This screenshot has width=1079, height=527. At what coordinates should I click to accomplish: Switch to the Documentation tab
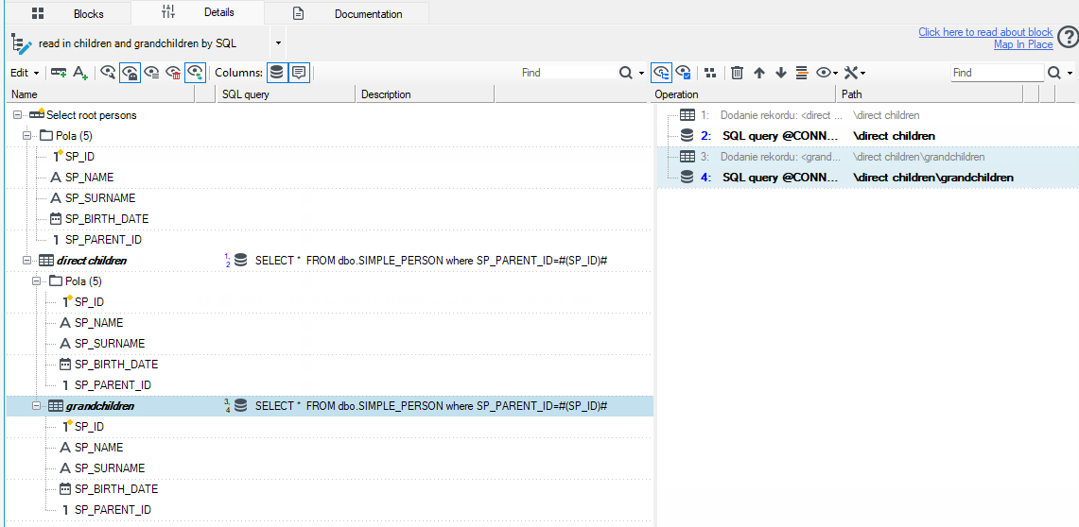coord(347,13)
